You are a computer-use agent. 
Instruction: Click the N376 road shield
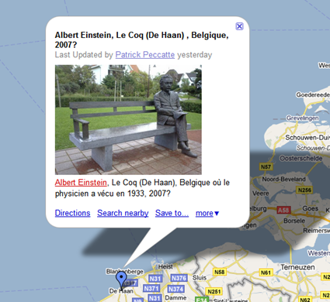click(x=179, y=278)
